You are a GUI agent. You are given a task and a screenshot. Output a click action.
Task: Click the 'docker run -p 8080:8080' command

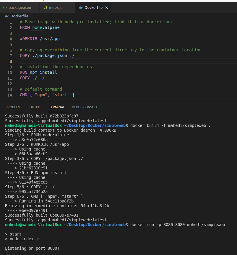coord(178,225)
